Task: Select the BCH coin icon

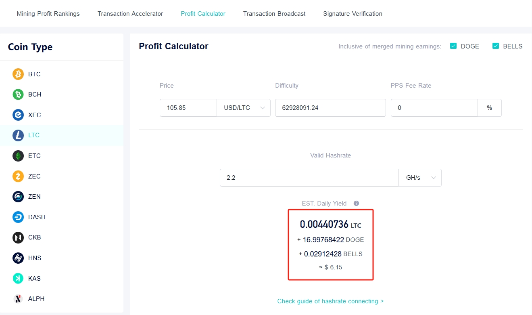Action: point(18,94)
